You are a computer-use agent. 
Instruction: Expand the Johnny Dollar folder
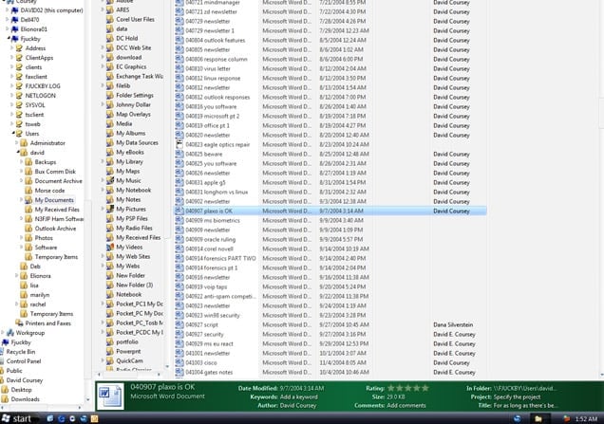click(x=103, y=104)
